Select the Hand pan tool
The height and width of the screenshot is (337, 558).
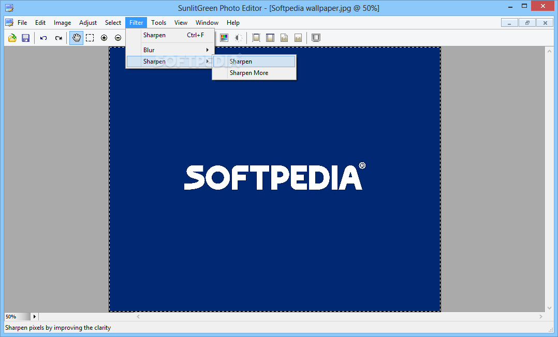click(x=76, y=38)
